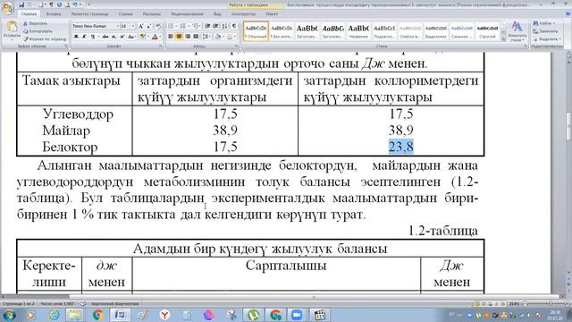Open Chrome from the taskbar

pyautogui.click(x=97, y=315)
